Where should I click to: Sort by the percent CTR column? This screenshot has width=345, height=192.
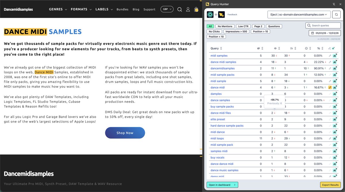pos(320,48)
